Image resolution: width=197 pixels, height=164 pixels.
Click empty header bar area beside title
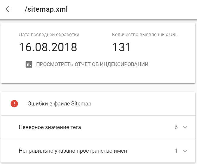coord(132,9)
